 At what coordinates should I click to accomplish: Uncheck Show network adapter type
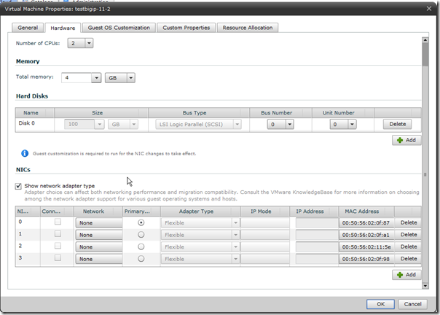click(18, 186)
